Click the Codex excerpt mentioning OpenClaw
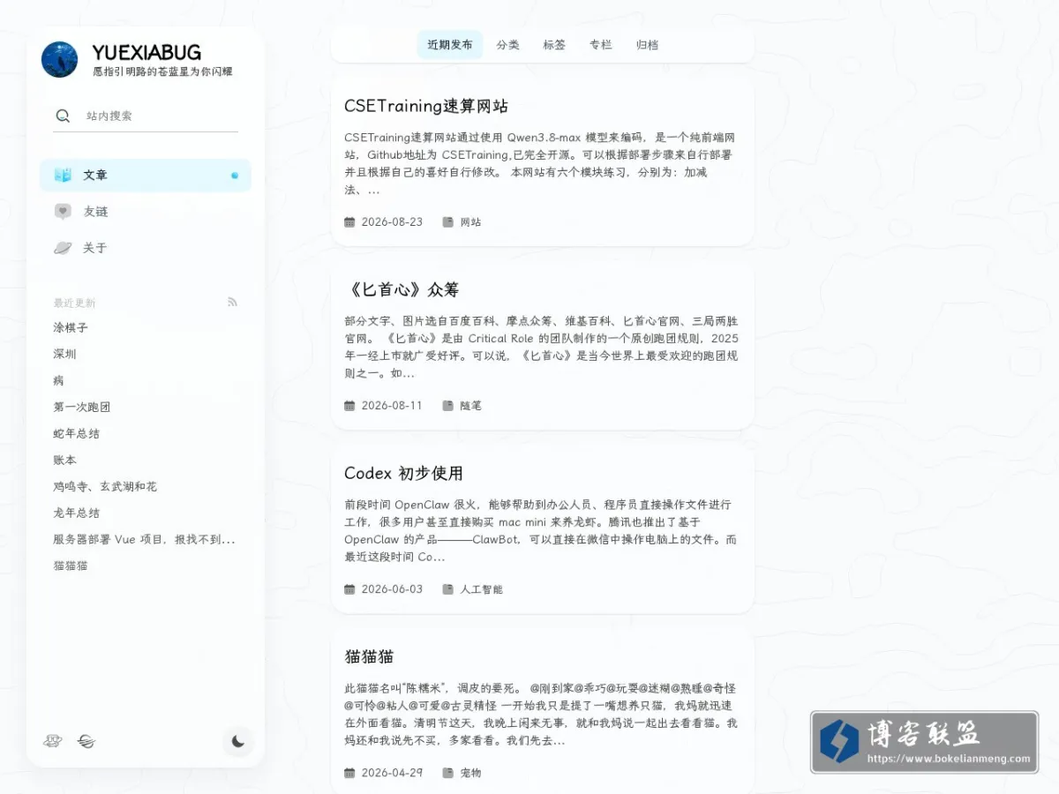 click(540, 531)
